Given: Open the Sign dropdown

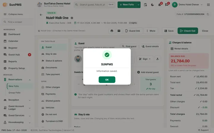Looking at the screenshot, I should (145, 59).
